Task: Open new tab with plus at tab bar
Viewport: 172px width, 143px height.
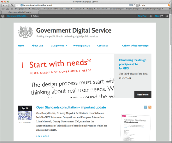Action: tap(169, 12)
